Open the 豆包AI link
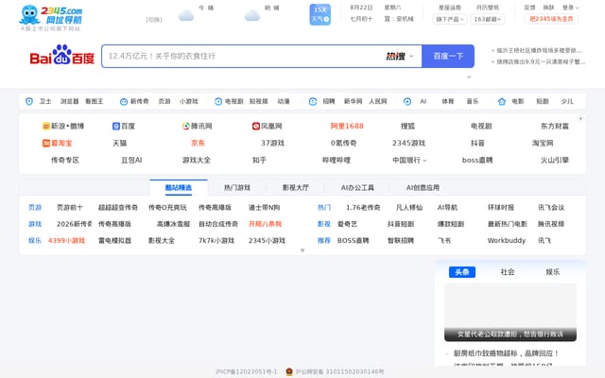 tap(131, 160)
